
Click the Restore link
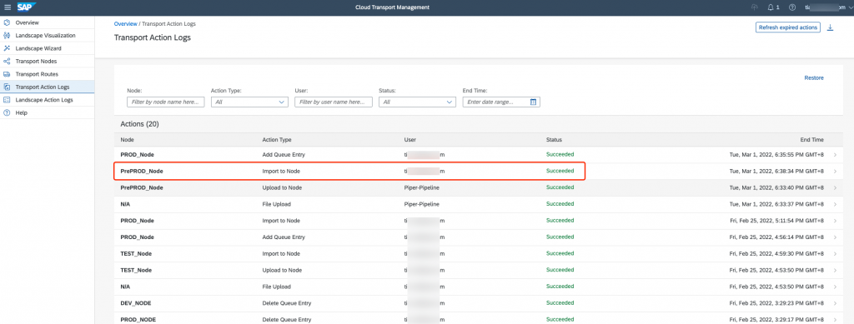814,77
